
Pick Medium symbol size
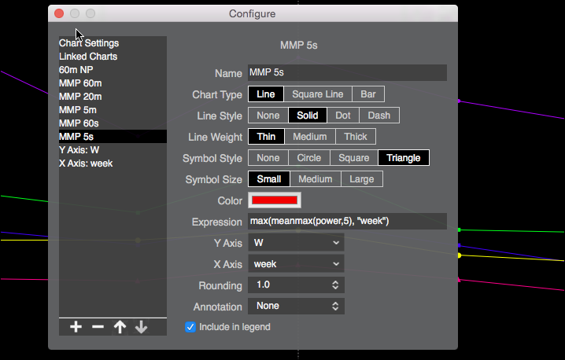pos(316,179)
